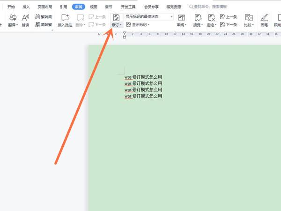The height and width of the screenshot is (211, 281).
Task: Switch to the 开始 ribbon tab
Action: 11,7
